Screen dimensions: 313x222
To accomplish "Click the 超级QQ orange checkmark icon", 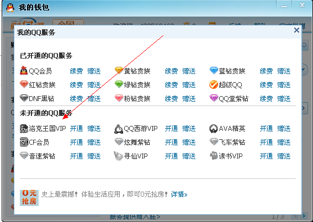I will tap(214, 84).
